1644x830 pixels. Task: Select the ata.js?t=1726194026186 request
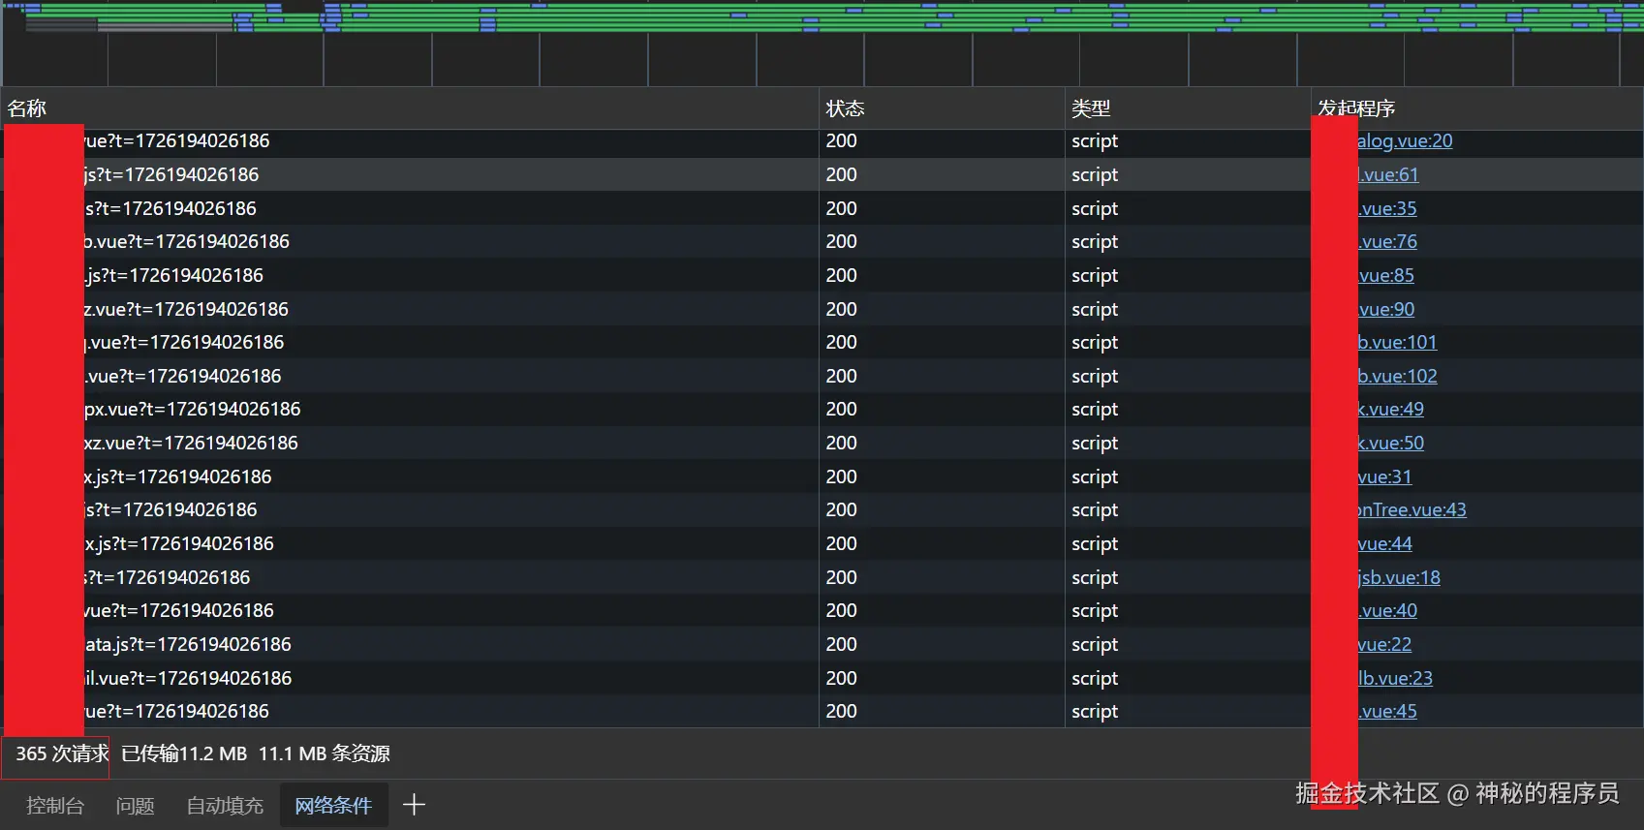point(189,645)
